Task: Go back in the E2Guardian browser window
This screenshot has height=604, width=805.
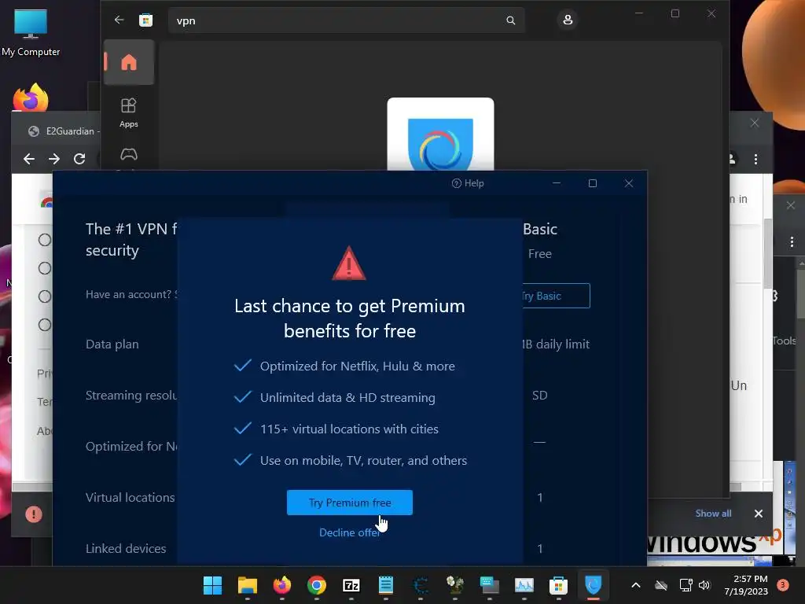Action: [x=29, y=159]
